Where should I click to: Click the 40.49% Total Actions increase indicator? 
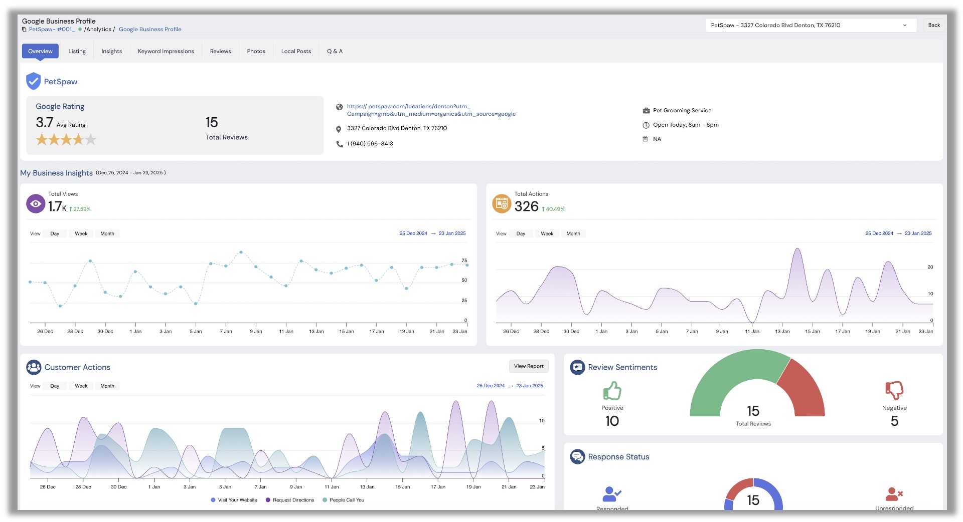tap(553, 209)
